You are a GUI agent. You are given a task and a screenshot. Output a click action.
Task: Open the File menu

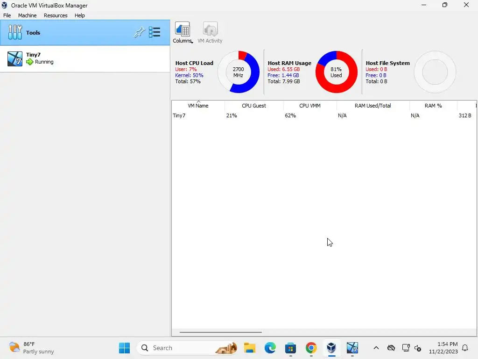tap(7, 15)
